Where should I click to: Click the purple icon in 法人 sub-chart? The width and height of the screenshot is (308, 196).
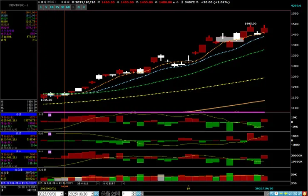[50, 152]
